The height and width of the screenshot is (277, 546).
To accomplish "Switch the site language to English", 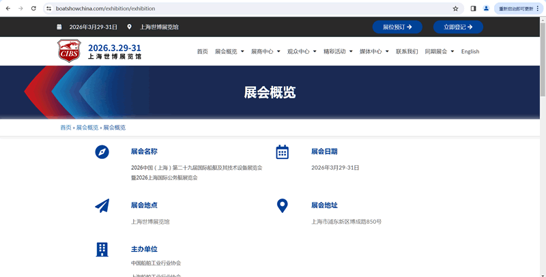I will (470, 51).
